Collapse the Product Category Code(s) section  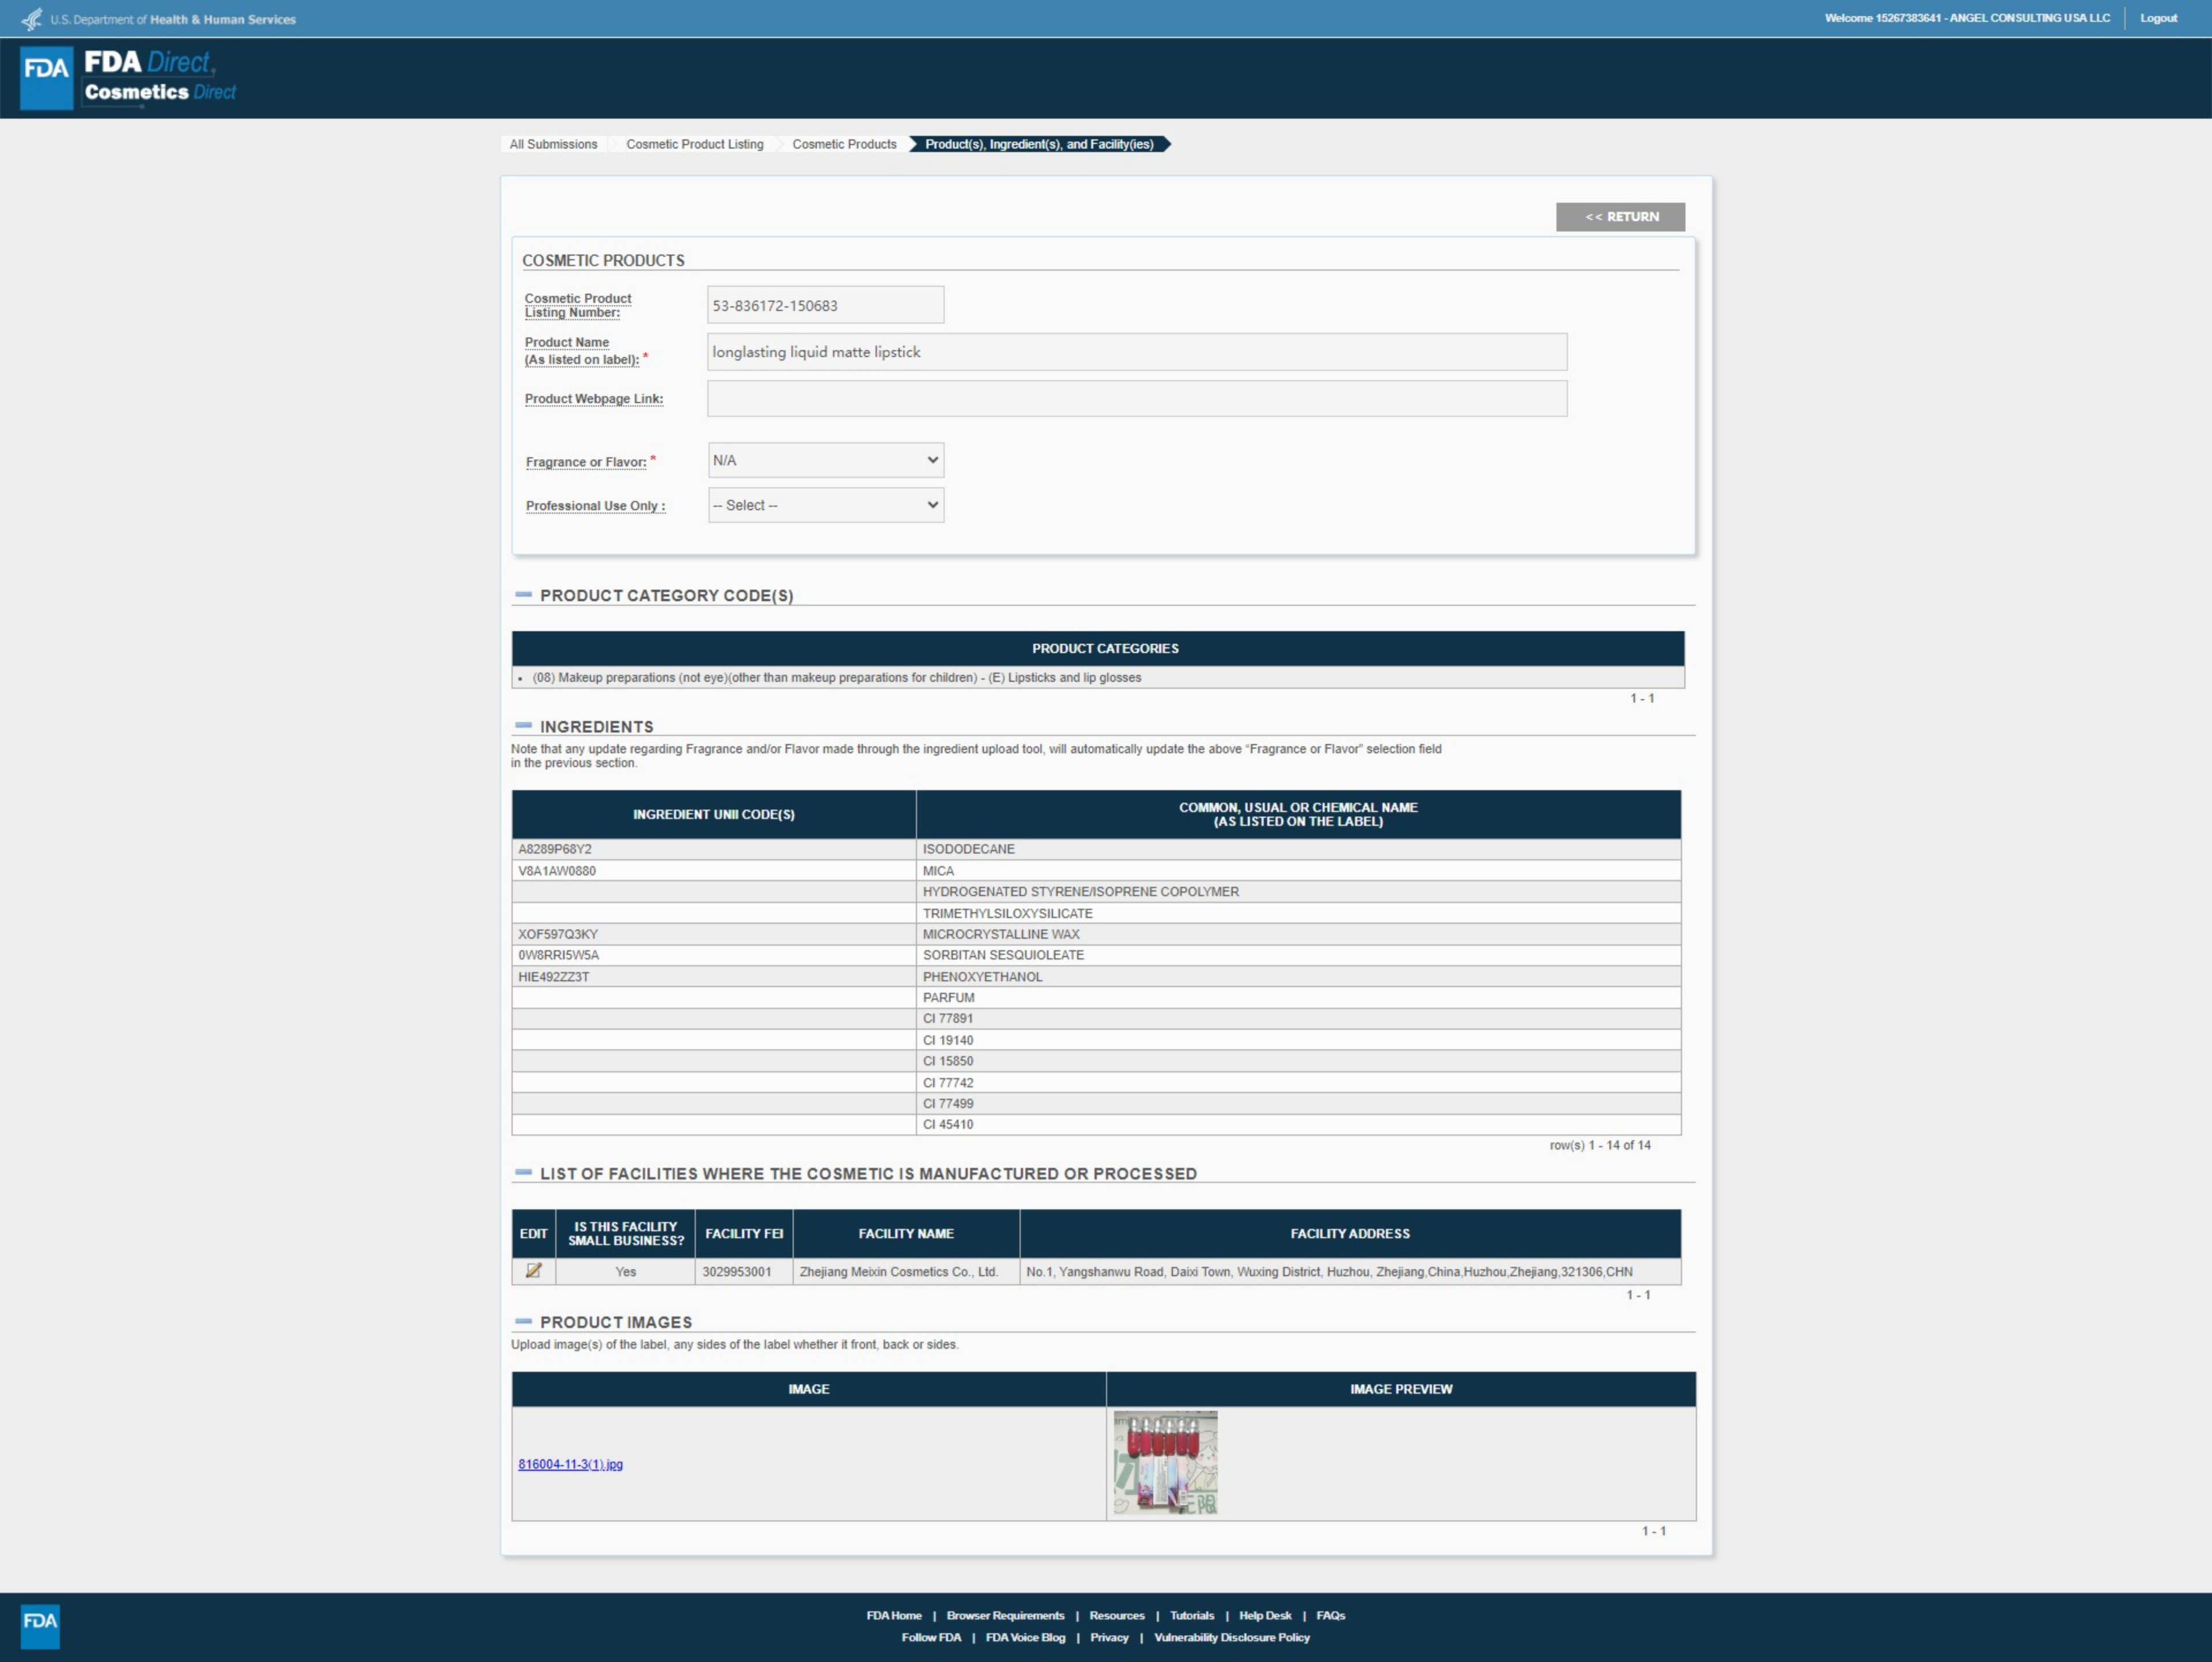[x=523, y=595]
